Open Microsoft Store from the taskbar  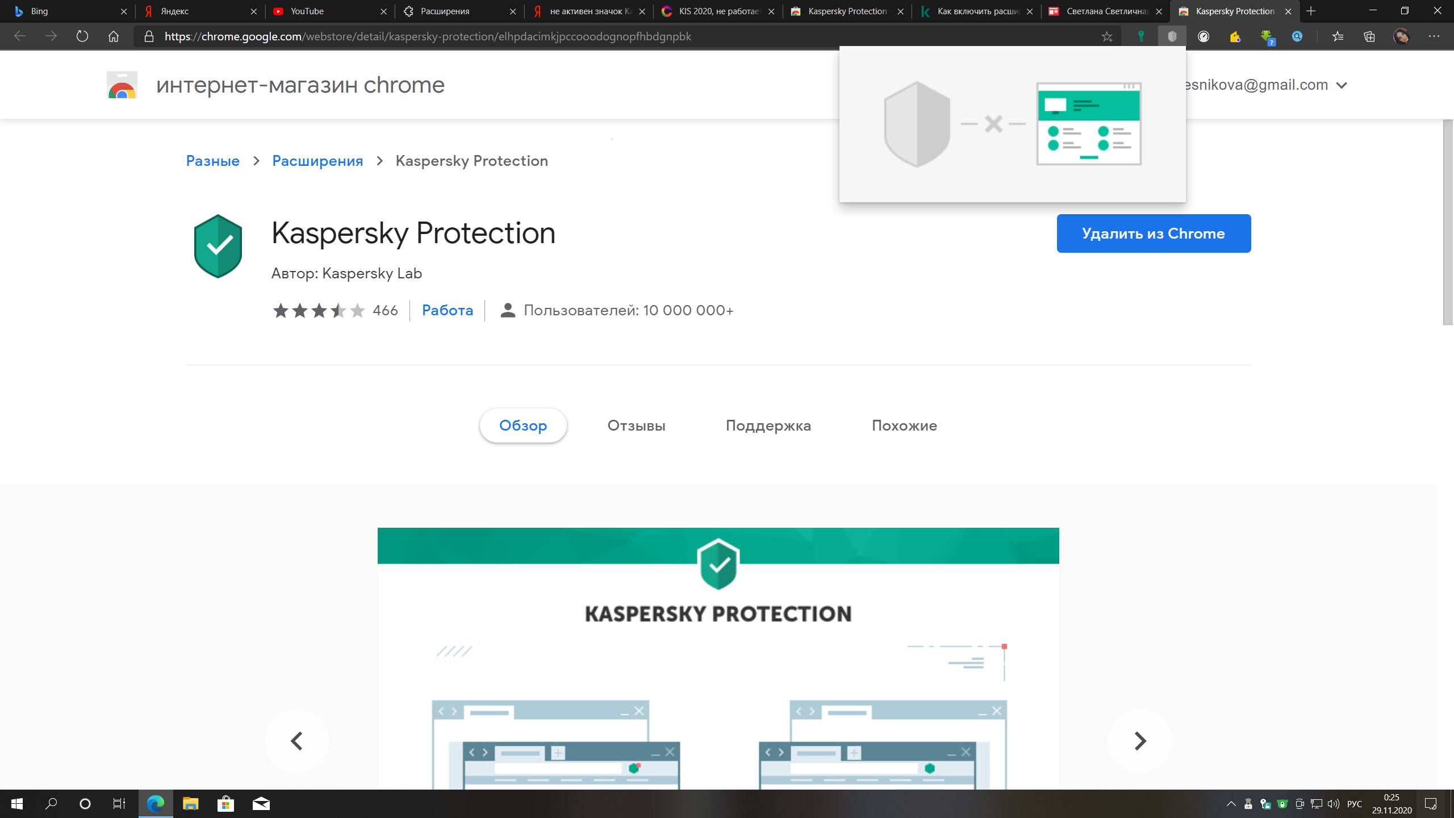coord(225,804)
